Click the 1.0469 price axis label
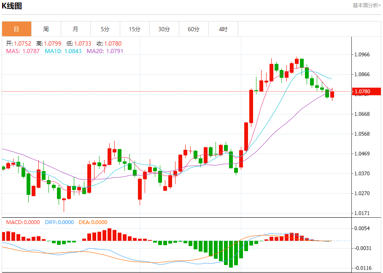383x273 pixels. click(362, 154)
